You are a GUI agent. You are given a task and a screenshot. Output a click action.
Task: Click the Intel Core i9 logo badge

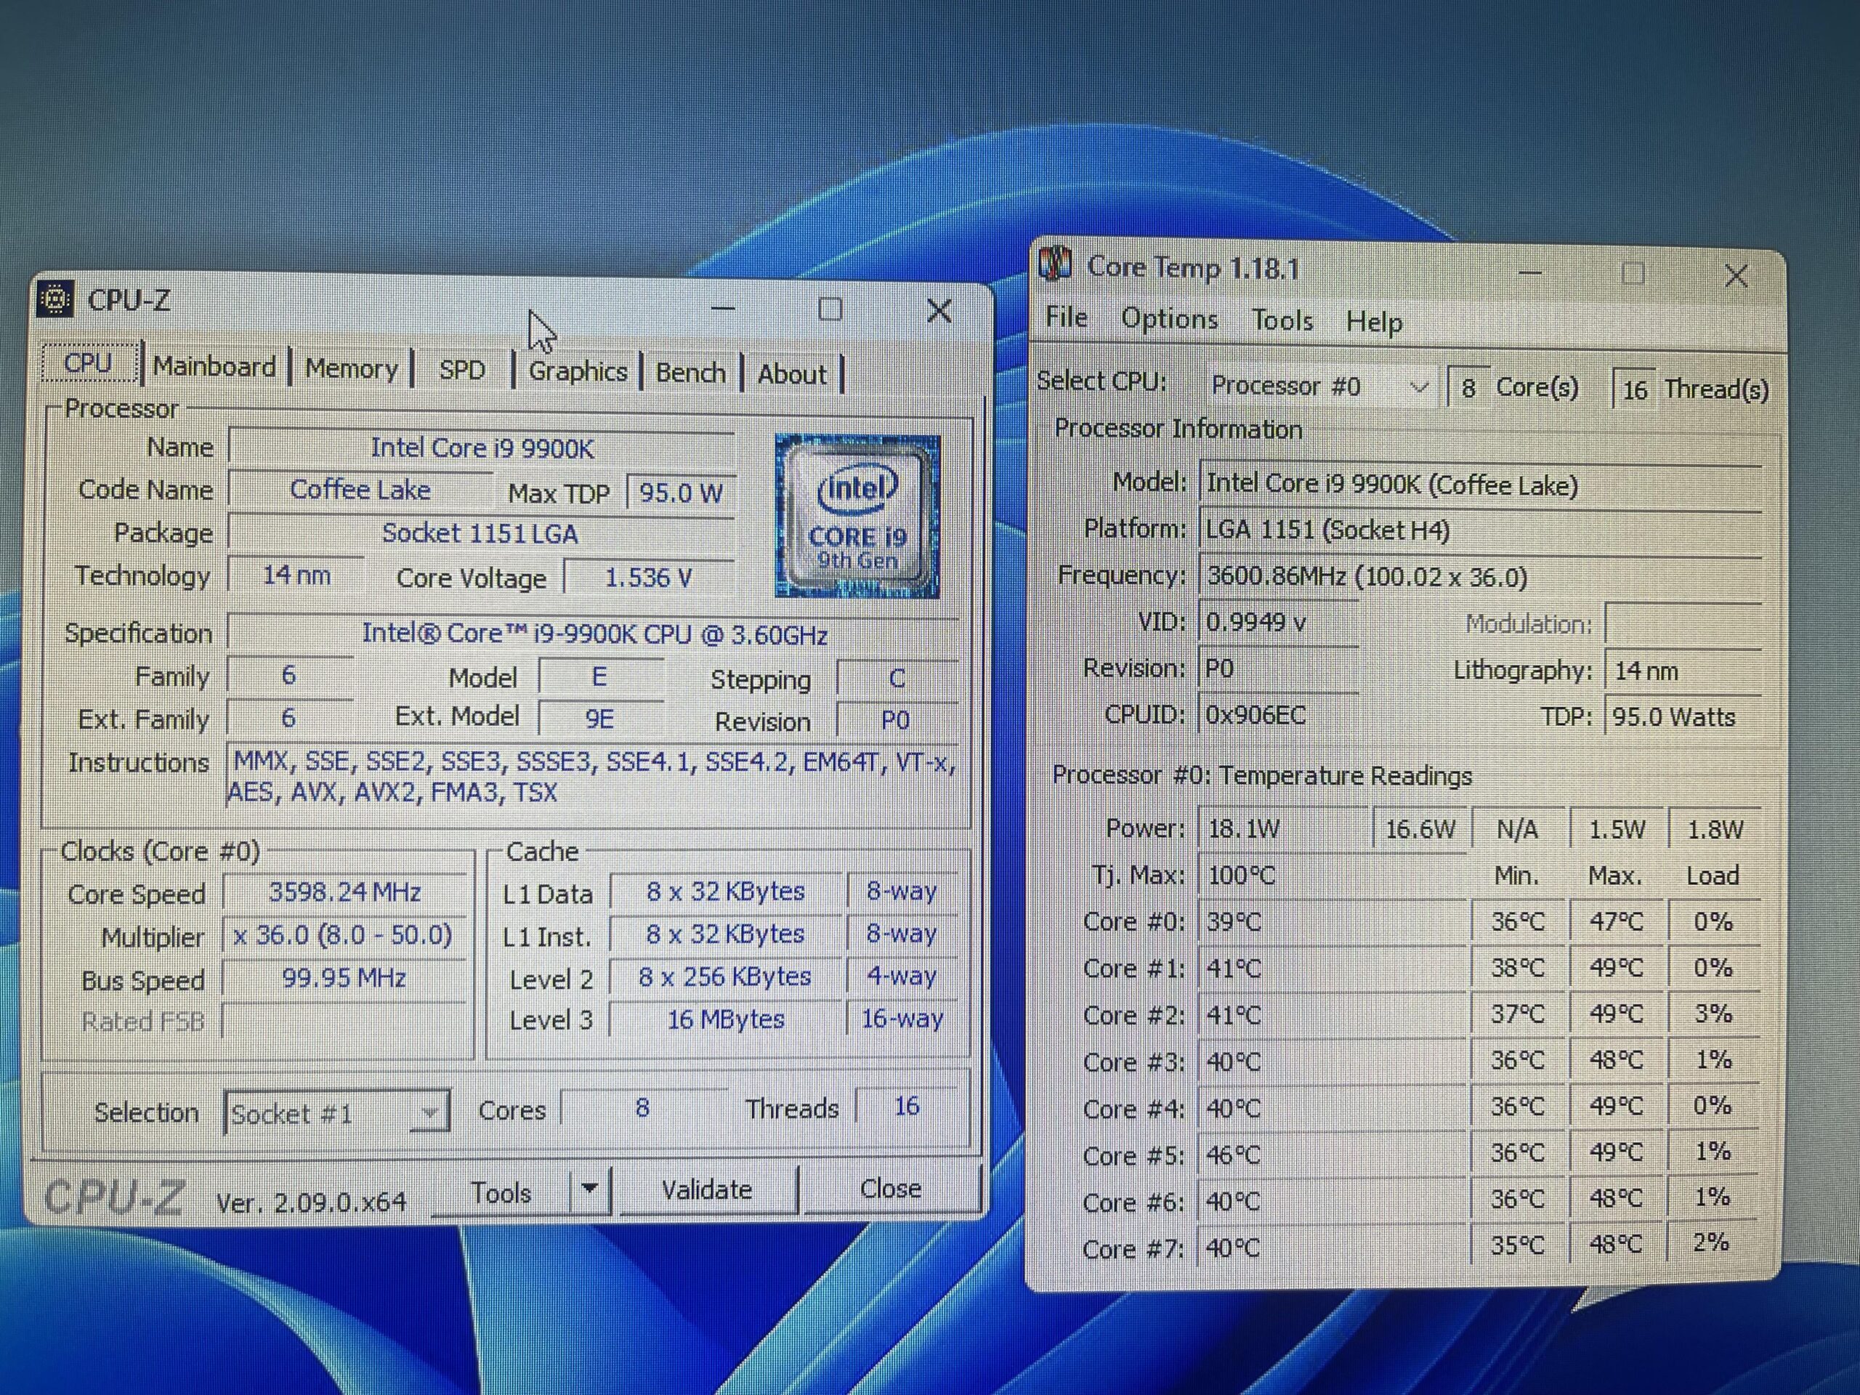857,515
